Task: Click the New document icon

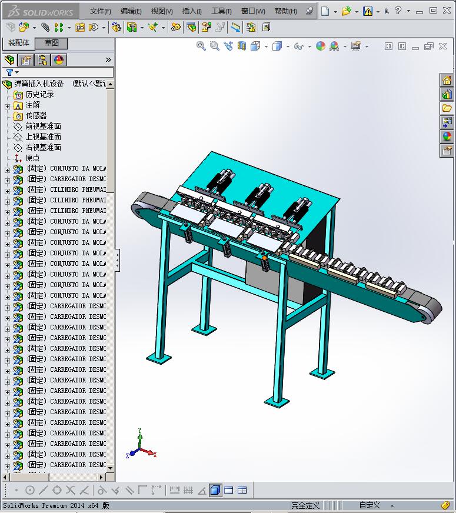Action: [x=325, y=11]
